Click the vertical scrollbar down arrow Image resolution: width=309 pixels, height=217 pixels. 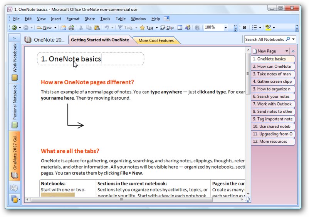248,194
